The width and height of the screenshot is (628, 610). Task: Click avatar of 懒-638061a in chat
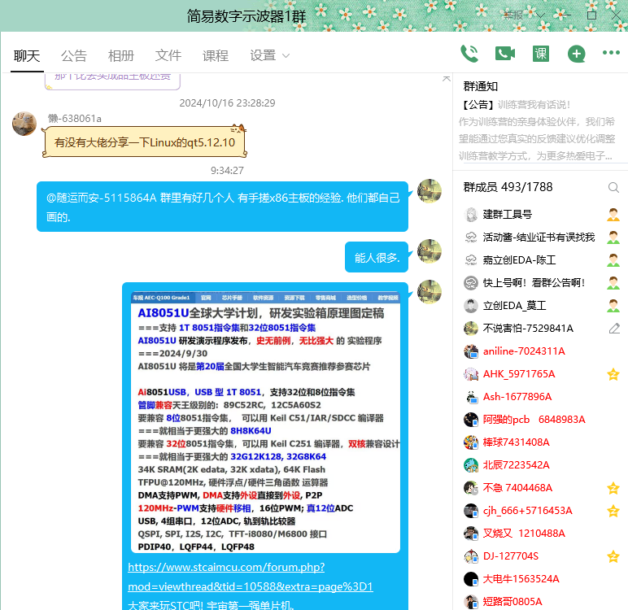[x=24, y=124]
